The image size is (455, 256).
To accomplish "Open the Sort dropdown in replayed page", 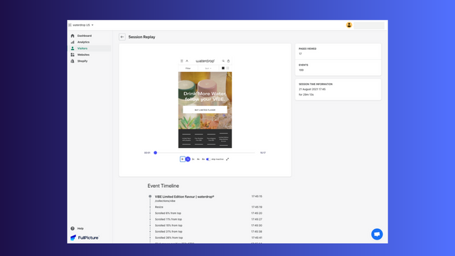I will pyautogui.click(x=208, y=68).
